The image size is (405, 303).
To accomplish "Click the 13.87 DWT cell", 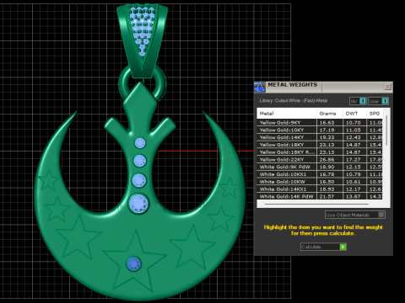I will [x=354, y=196].
